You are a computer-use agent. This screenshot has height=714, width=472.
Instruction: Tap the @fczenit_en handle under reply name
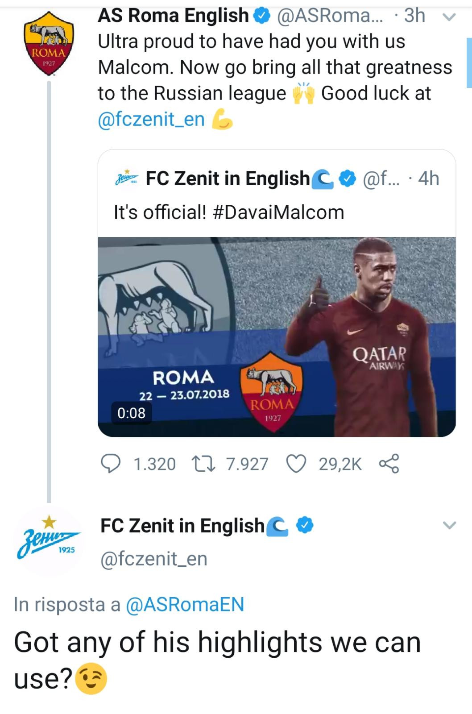[154, 559]
